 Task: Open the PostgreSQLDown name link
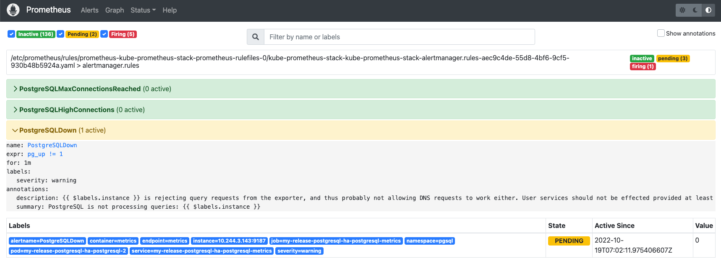tap(52, 145)
